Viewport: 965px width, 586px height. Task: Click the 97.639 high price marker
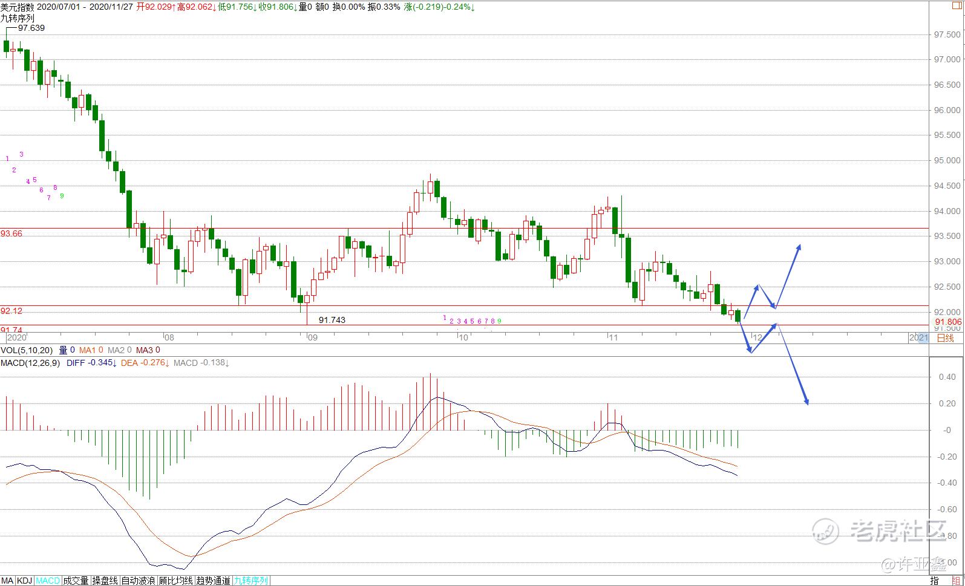(x=31, y=28)
